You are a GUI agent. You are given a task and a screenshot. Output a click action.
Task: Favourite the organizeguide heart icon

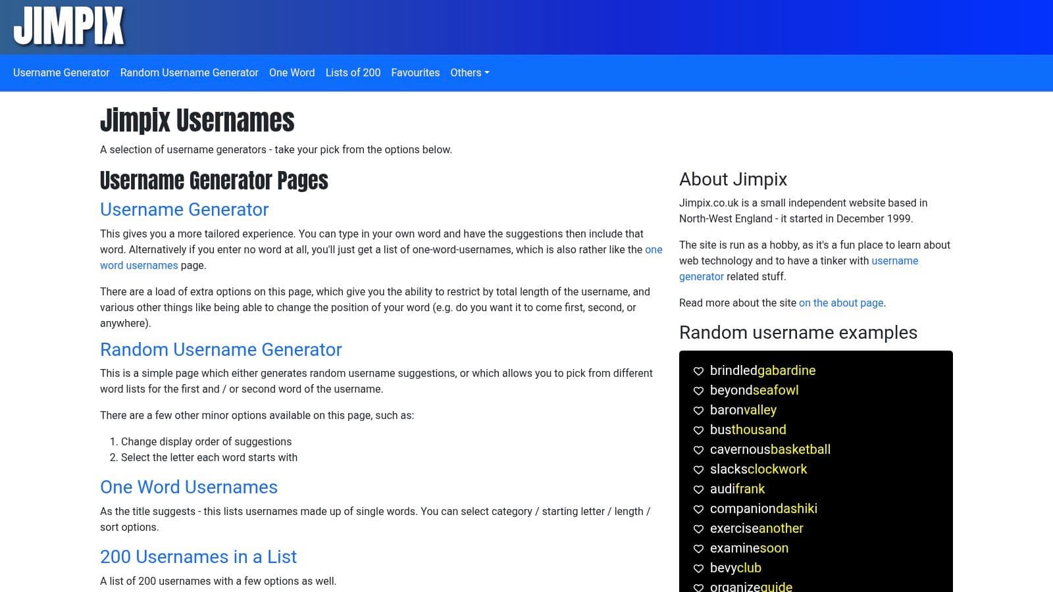coord(698,587)
